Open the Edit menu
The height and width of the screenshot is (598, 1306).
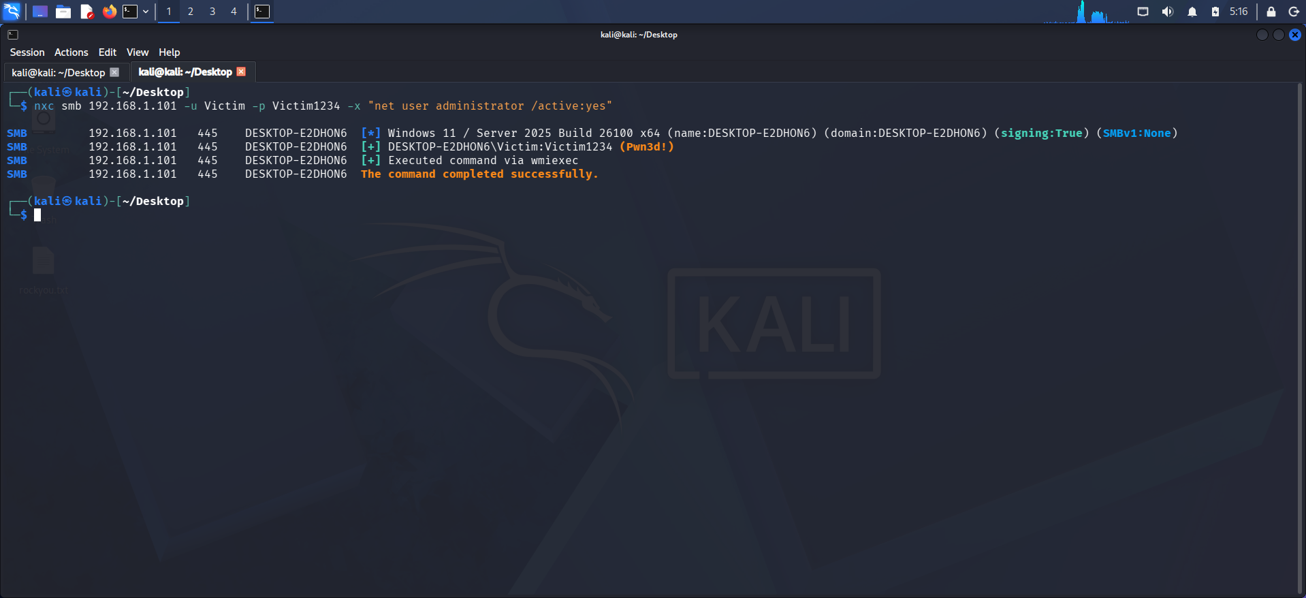[108, 52]
